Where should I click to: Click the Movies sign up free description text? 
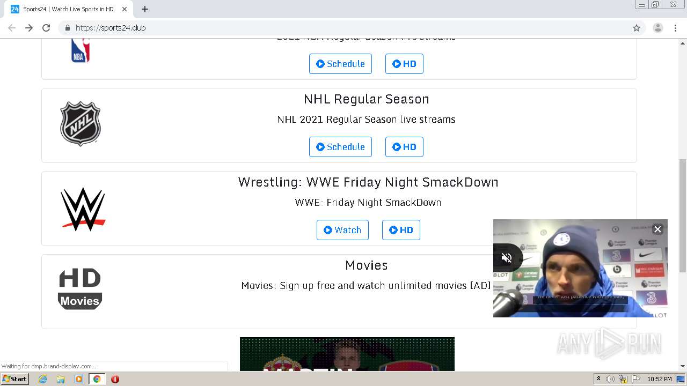(x=366, y=286)
